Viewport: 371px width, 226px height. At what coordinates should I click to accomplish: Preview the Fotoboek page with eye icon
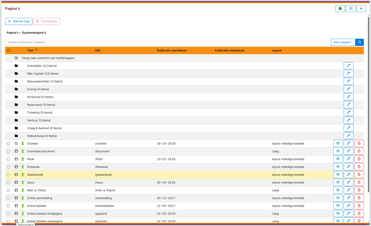[x=338, y=167]
